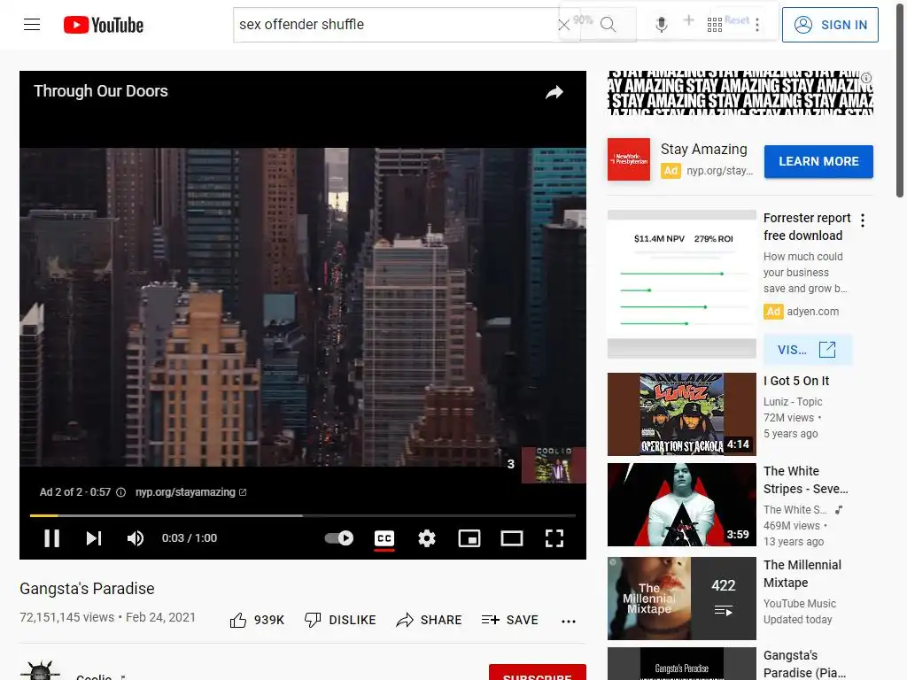
Task: Enable miniplayer mode
Action: click(x=469, y=538)
